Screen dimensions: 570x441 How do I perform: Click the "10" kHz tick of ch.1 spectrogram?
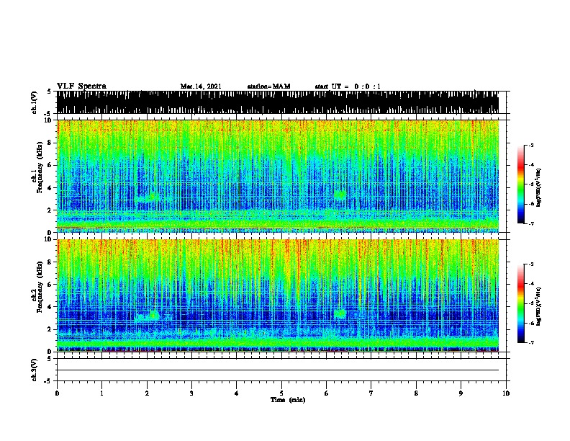tap(48, 120)
